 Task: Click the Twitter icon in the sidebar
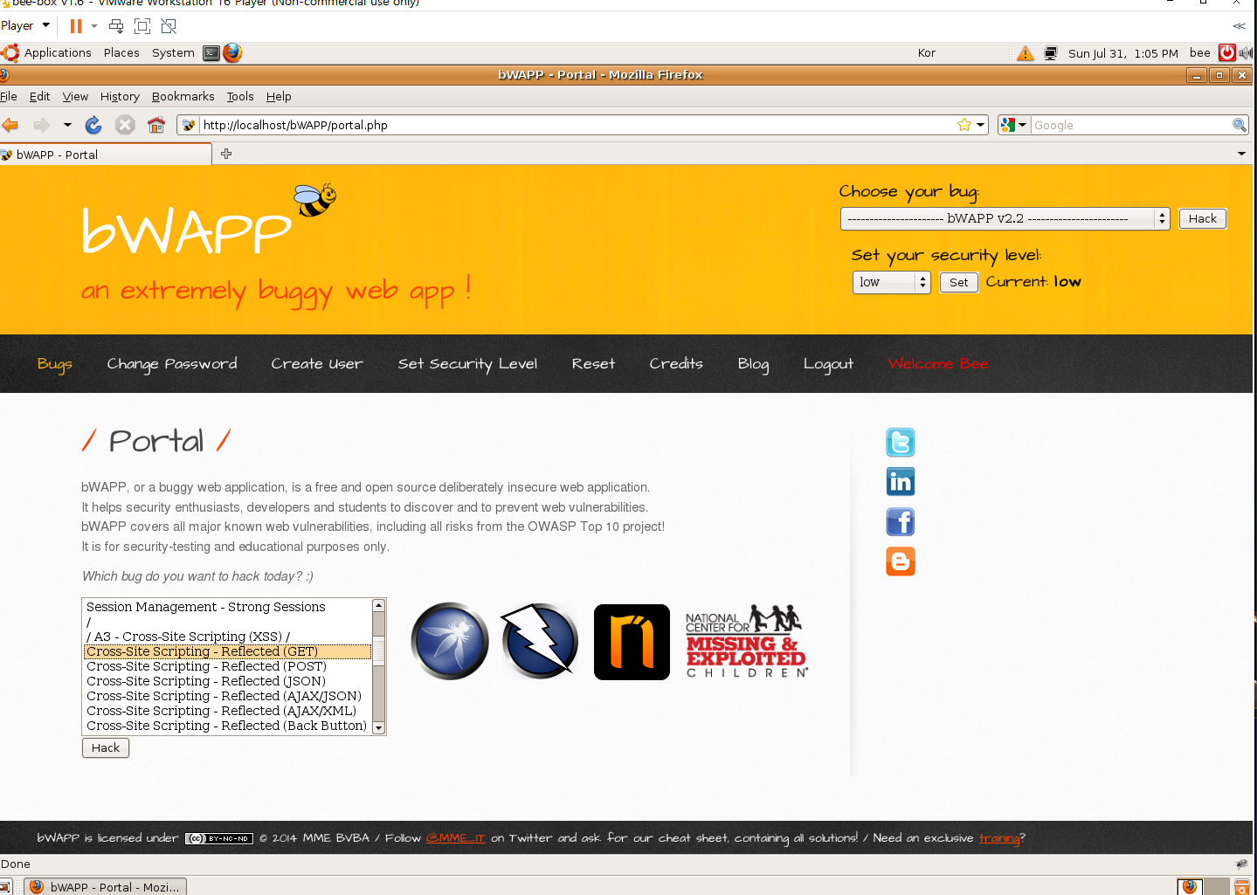[x=901, y=443]
